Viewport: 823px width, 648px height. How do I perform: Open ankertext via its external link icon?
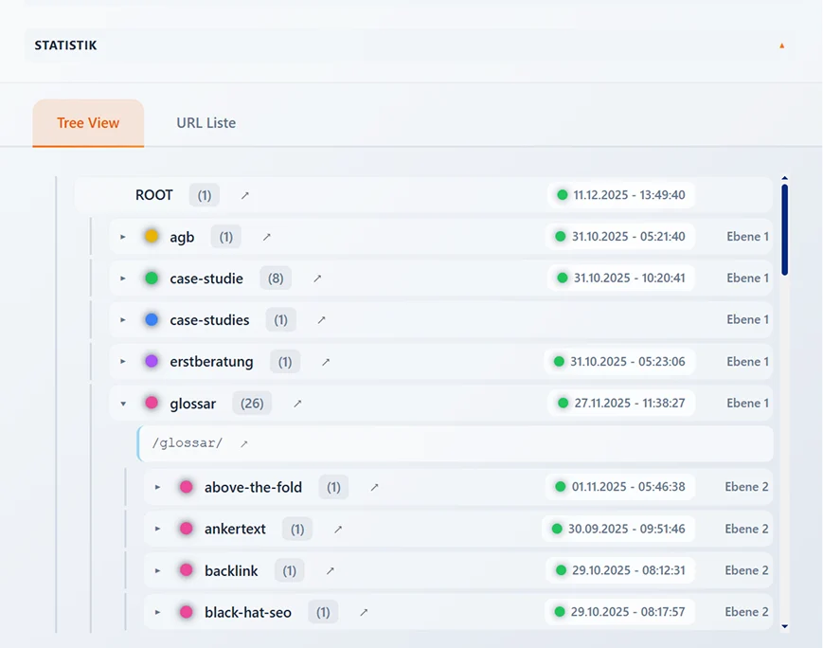click(337, 529)
